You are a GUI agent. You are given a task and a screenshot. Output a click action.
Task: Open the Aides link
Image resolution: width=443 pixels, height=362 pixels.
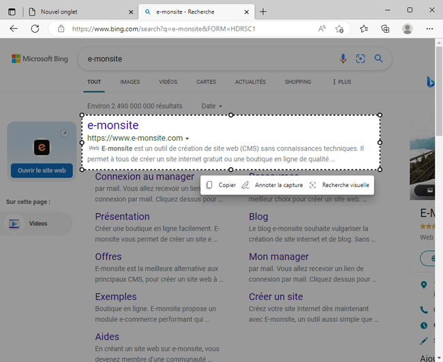click(107, 337)
